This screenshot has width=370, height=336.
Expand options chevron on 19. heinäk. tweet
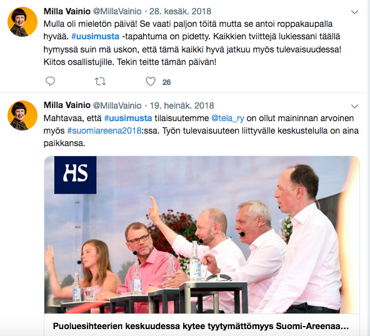pyautogui.click(x=354, y=106)
